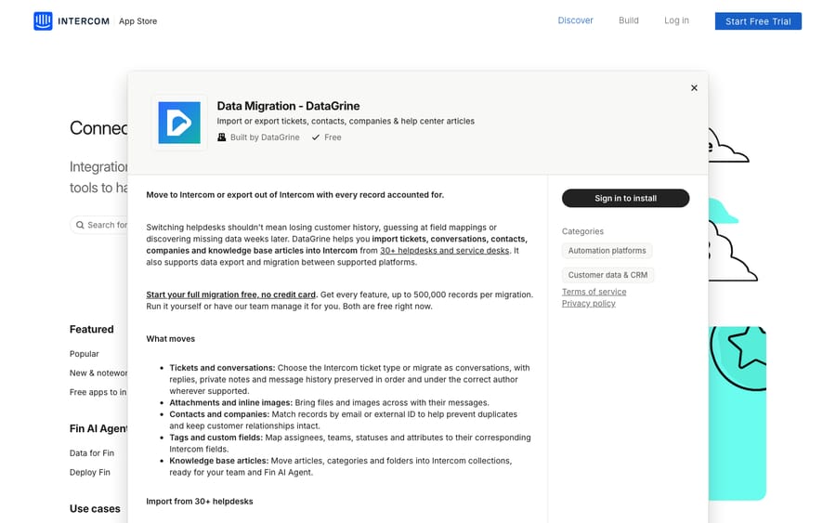Click the INTERCOM wordmark text
This screenshot has width=836, height=523.
(84, 21)
